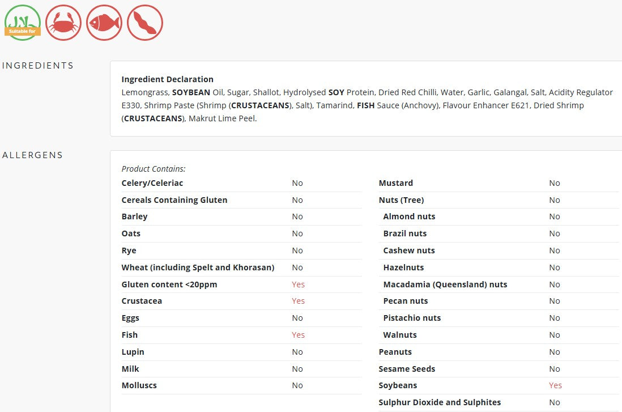Click the red crab crustacean allergen icon

click(x=63, y=23)
